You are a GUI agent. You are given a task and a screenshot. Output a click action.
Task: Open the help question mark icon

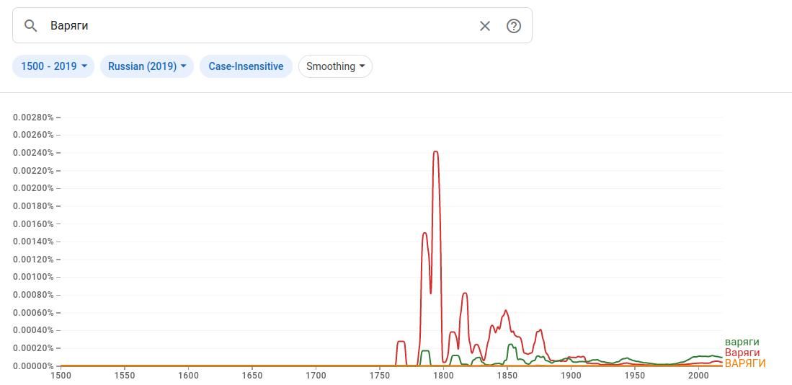click(x=514, y=26)
